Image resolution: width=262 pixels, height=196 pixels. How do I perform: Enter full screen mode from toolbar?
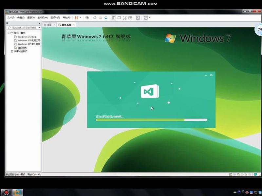point(125,18)
